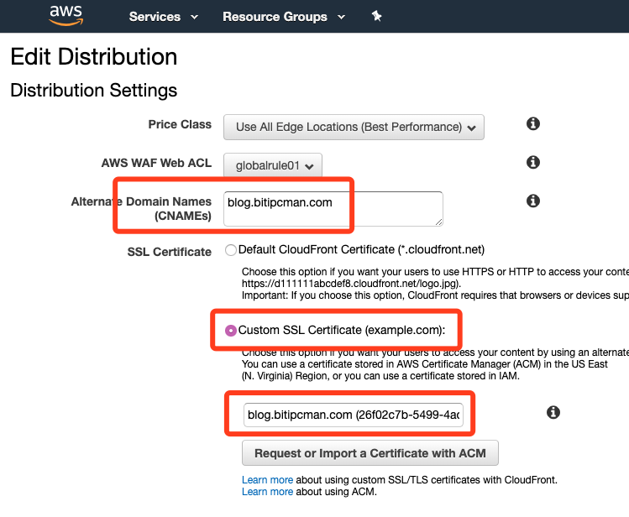Click the SSL Certificate label
The width and height of the screenshot is (629, 517).
point(170,252)
